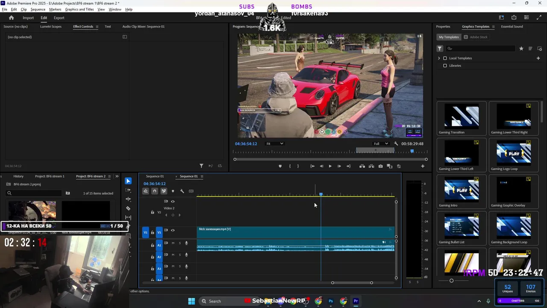Open the Workspaces menu icon

pyautogui.click(x=501, y=18)
